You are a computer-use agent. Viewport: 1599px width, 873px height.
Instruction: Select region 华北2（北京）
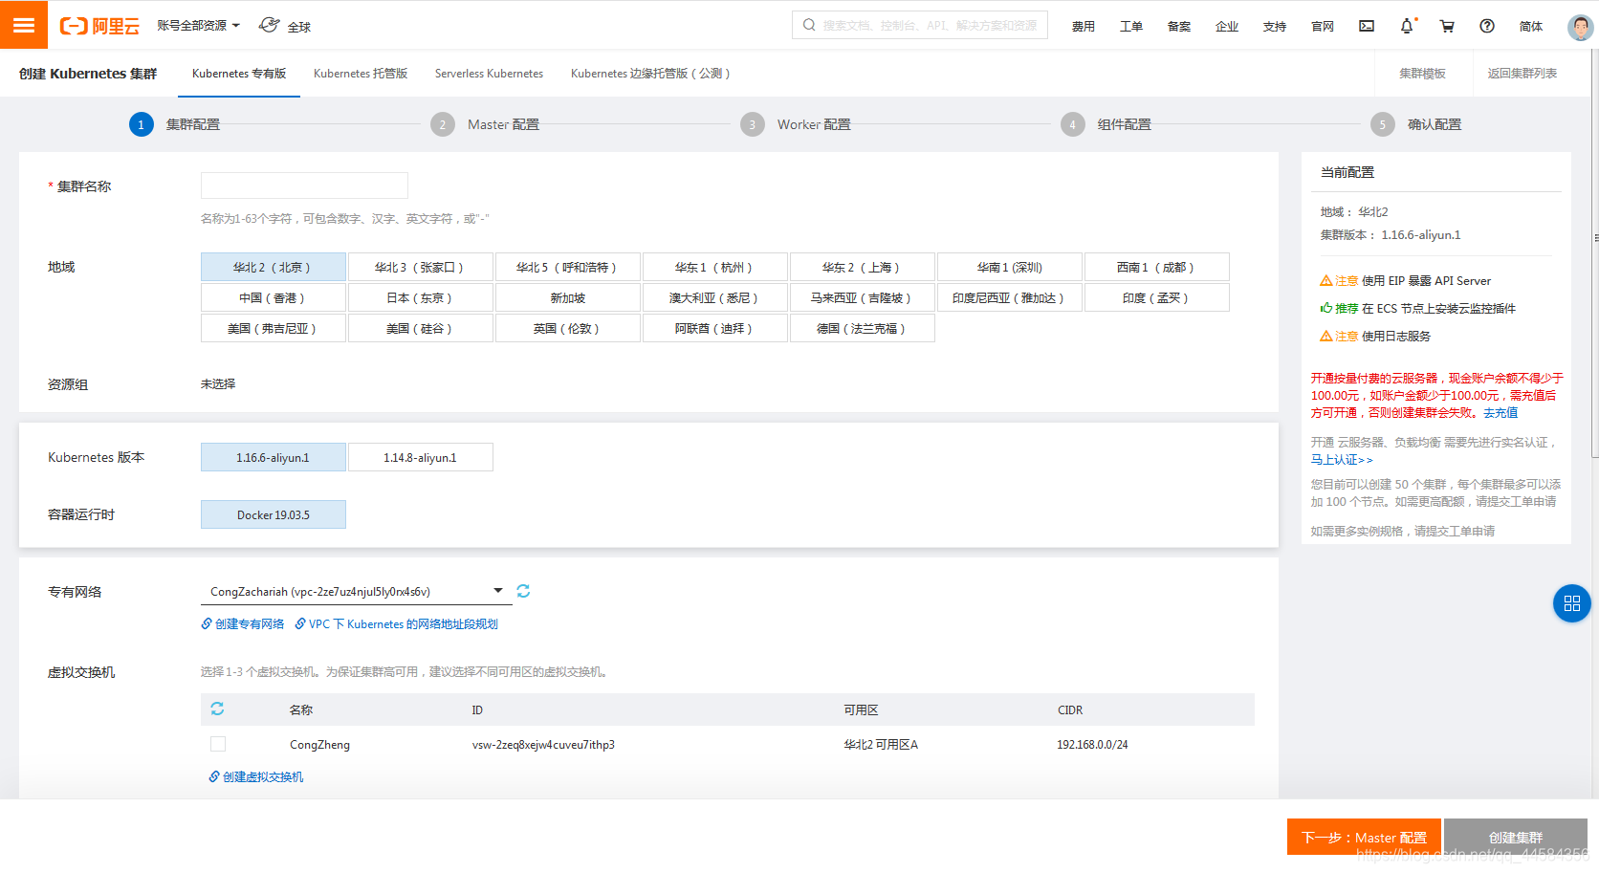[274, 267]
